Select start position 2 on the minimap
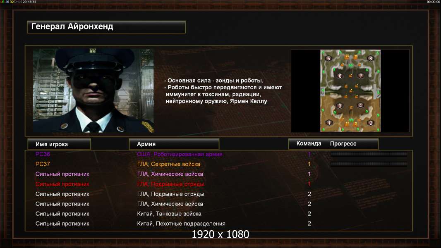This screenshot has height=248, width=441. click(x=371, y=123)
